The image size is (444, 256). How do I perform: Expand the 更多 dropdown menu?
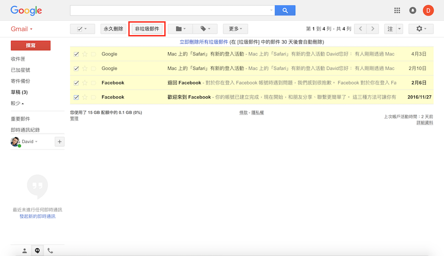[235, 29]
